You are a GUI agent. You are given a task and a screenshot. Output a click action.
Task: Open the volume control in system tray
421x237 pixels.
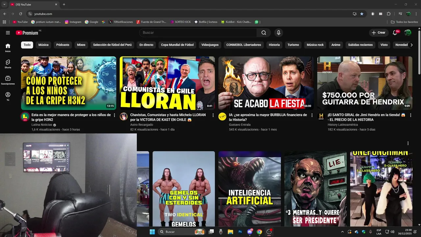[392, 232]
